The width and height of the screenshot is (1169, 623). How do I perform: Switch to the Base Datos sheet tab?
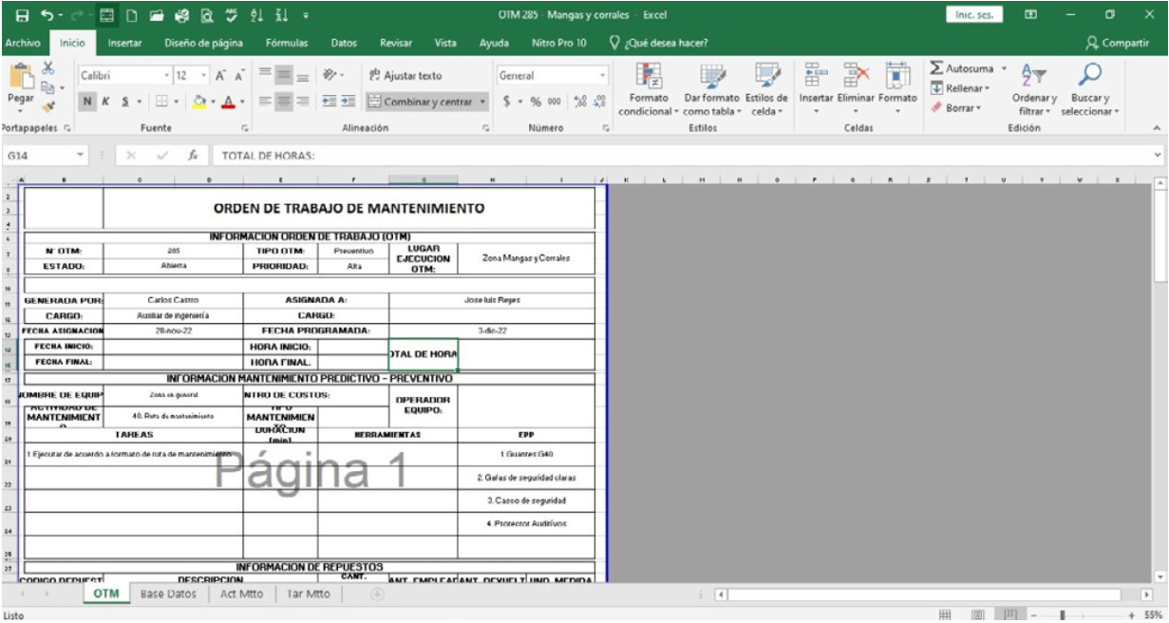pos(166,595)
